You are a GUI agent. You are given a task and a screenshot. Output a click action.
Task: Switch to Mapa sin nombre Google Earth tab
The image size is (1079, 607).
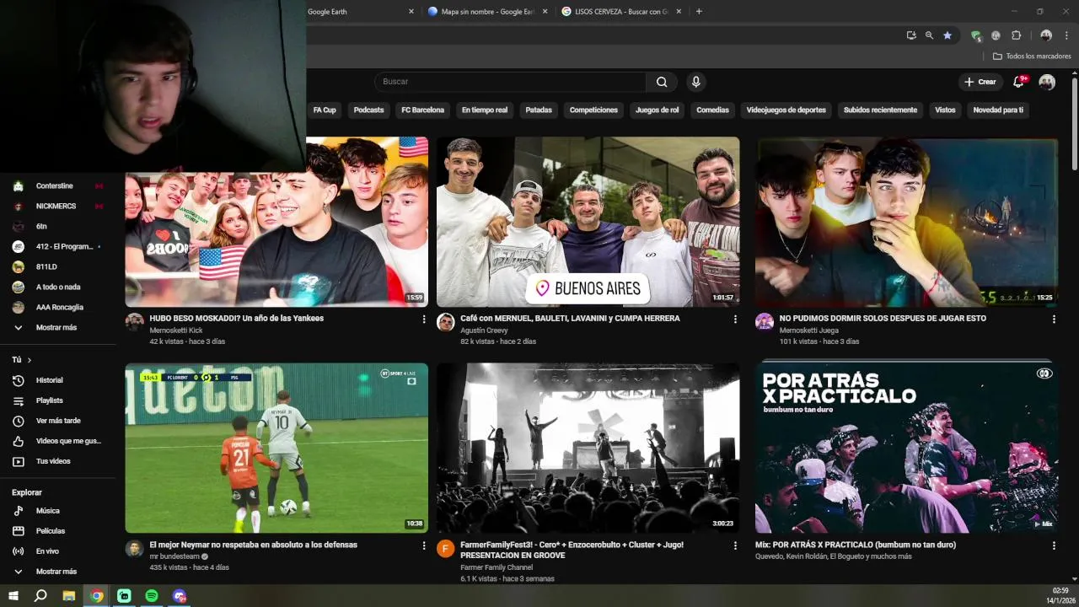[x=486, y=12]
